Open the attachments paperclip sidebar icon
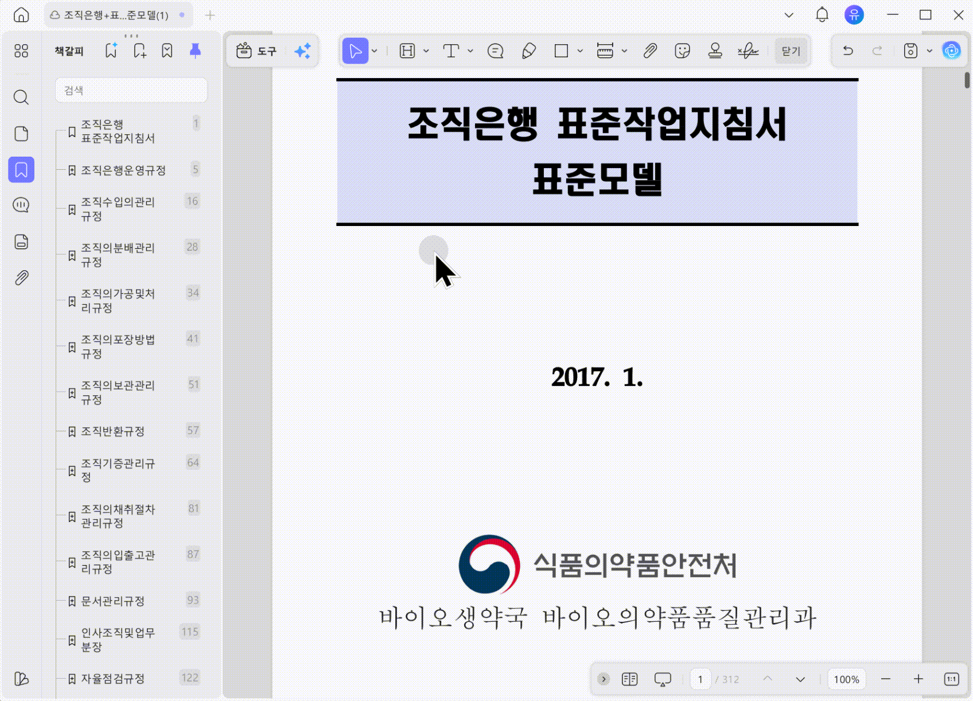973x701 pixels. (x=21, y=278)
